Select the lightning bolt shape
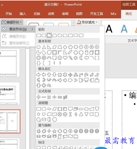 point(70,58)
